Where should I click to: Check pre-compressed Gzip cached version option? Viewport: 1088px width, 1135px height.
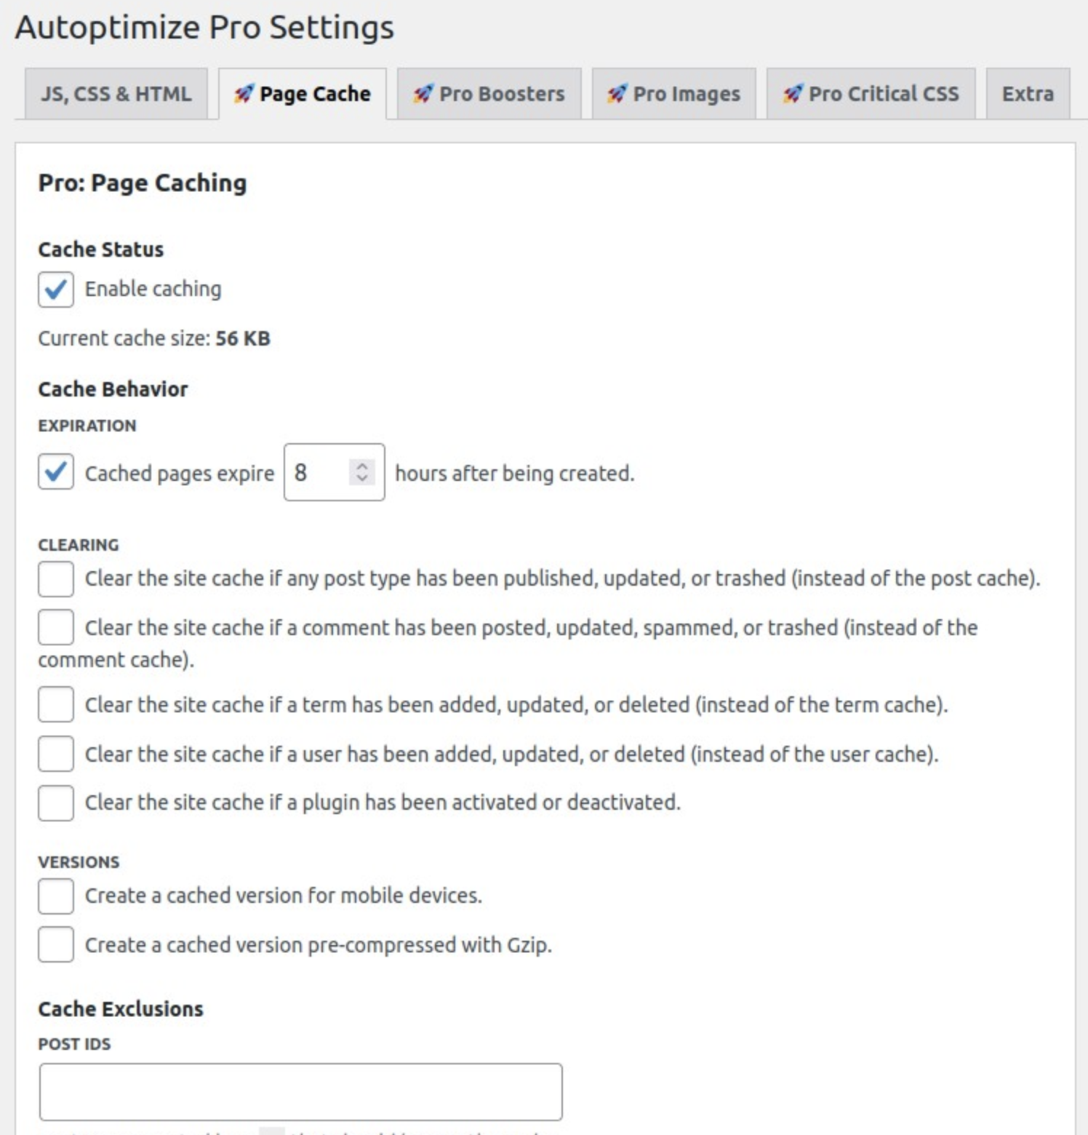pos(56,944)
